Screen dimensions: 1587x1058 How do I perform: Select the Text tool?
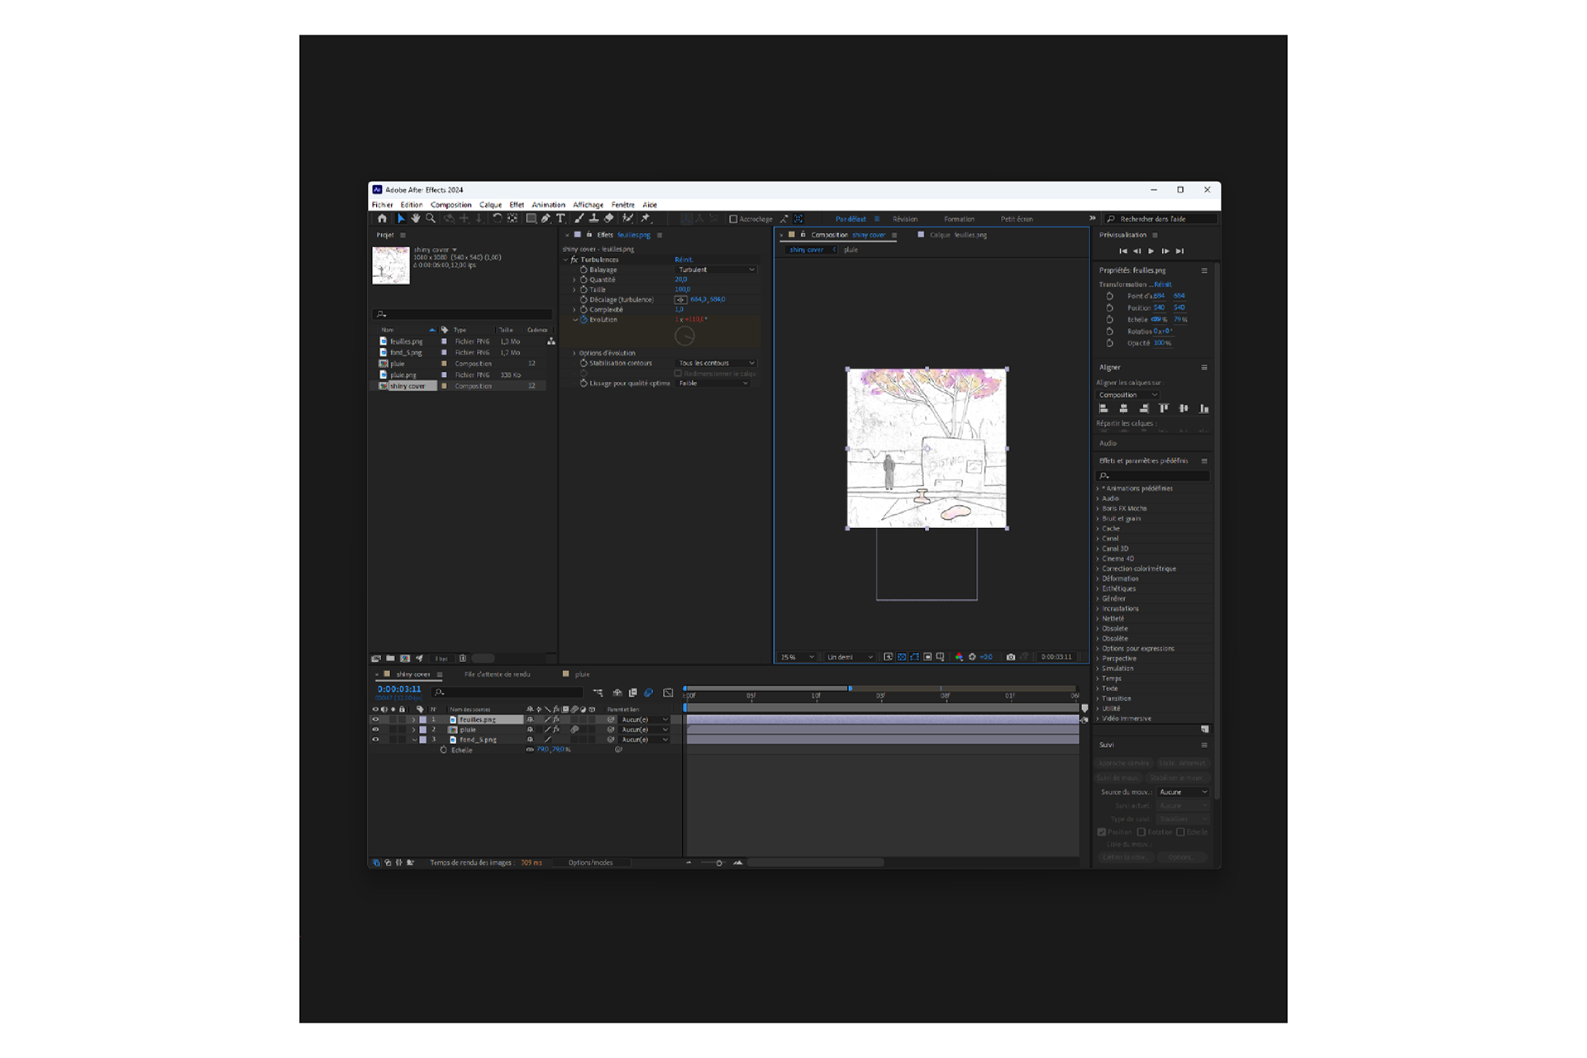click(560, 219)
